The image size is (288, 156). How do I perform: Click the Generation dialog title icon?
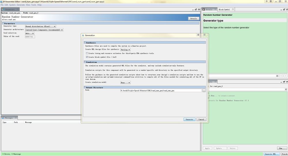[x=83, y=35]
